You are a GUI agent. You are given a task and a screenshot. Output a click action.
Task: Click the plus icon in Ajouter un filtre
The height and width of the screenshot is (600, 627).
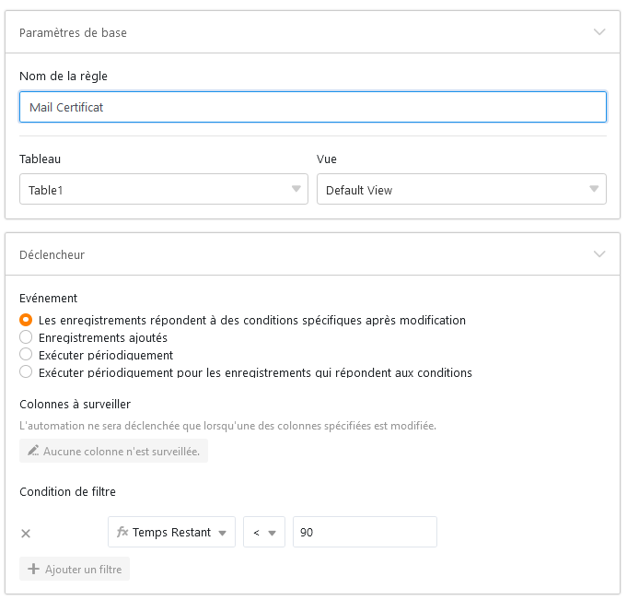coord(34,570)
